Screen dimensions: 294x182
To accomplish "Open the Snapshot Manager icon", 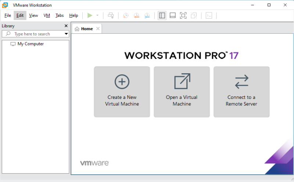I will point(147,15).
